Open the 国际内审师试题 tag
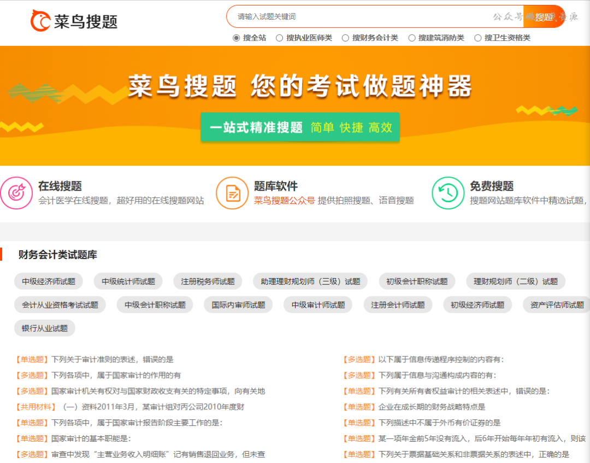 click(x=238, y=305)
